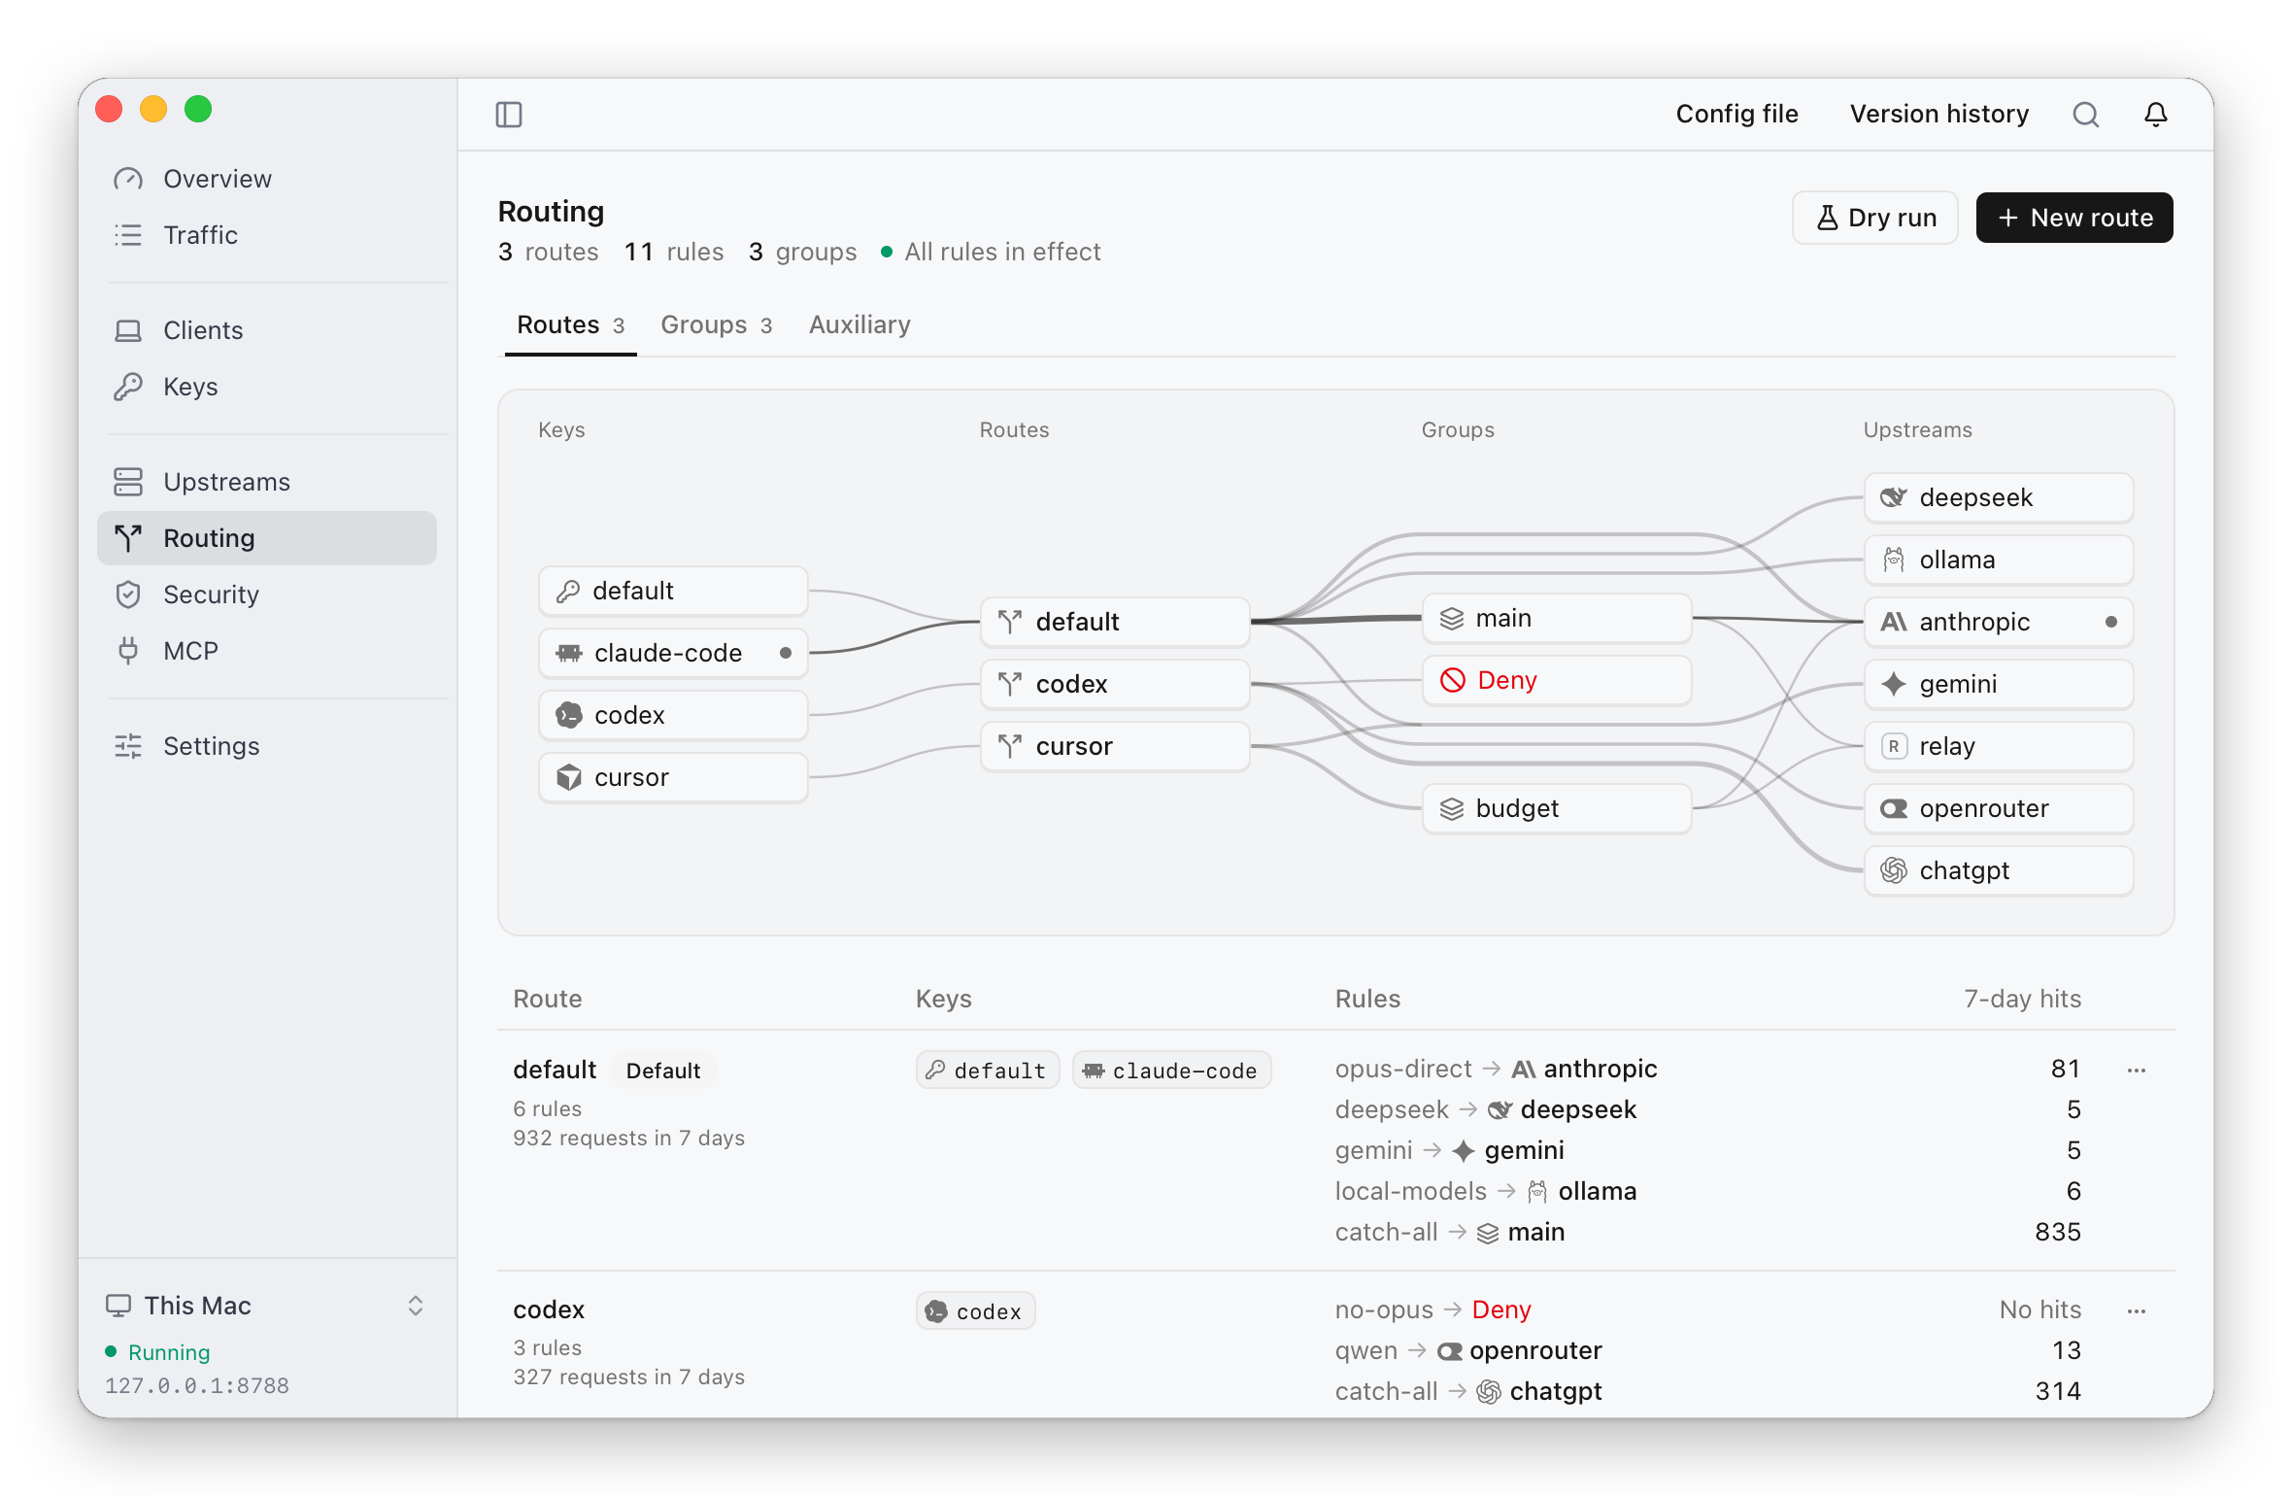Click the Default badge on default route
This screenshot has width=2292, height=1496.
pyautogui.click(x=663, y=1071)
